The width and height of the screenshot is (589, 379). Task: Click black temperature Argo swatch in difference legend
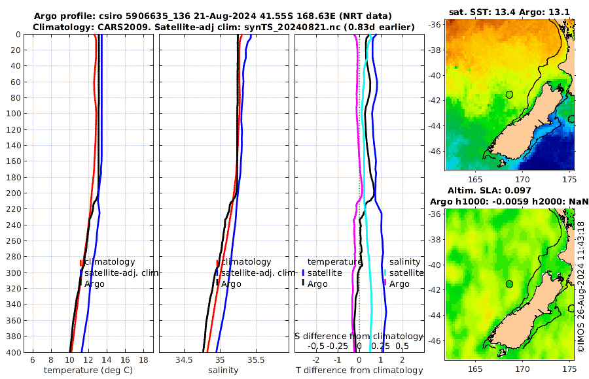(303, 283)
